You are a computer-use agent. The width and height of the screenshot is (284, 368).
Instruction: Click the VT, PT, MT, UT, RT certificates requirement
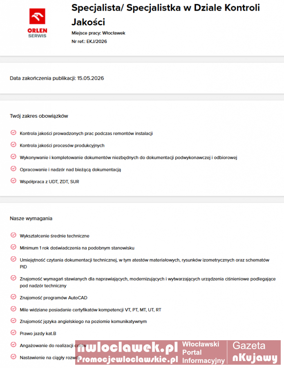[x=90, y=310]
